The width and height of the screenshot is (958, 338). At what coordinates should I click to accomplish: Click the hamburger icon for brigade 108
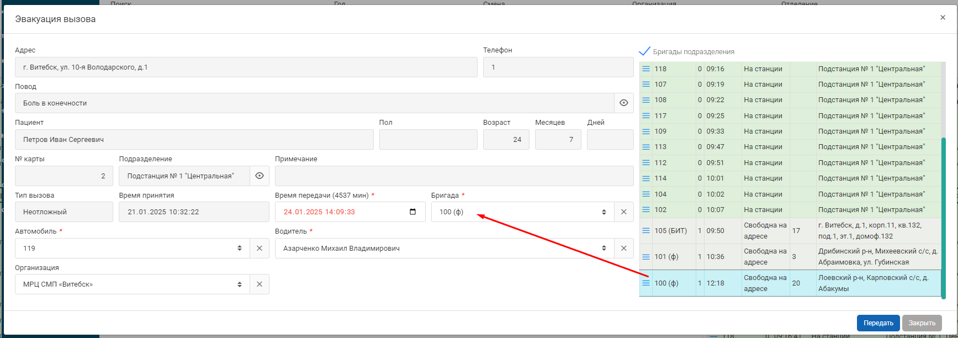pyautogui.click(x=645, y=100)
